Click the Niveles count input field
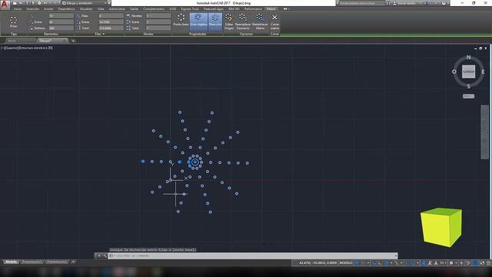Screen dimensions: 492x277 [158, 15]
